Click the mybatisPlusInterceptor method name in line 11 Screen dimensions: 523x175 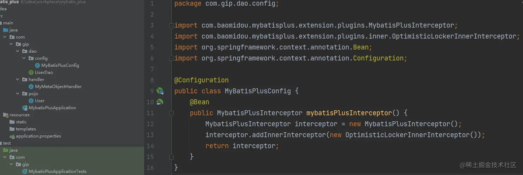coord(349,113)
